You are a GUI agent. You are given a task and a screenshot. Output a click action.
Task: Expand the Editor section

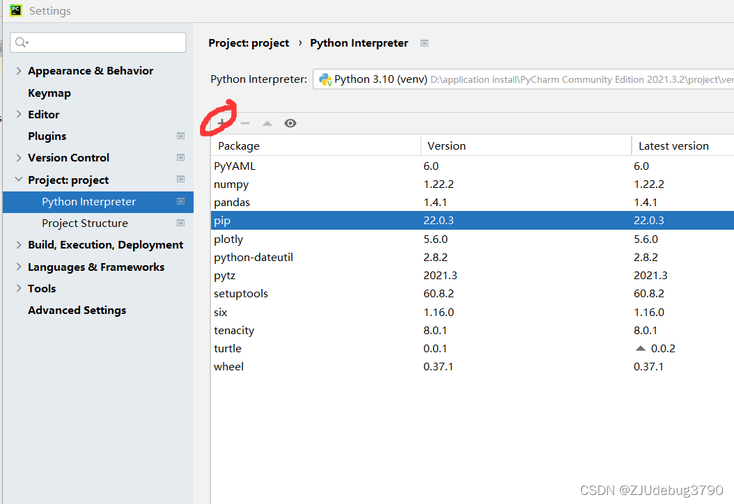coord(19,114)
